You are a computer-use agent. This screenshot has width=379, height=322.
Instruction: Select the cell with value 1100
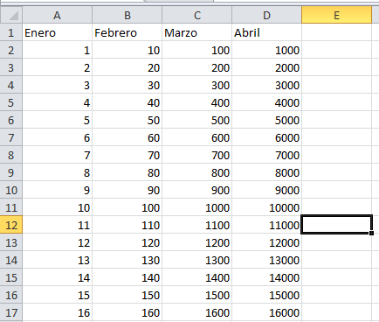(197, 225)
